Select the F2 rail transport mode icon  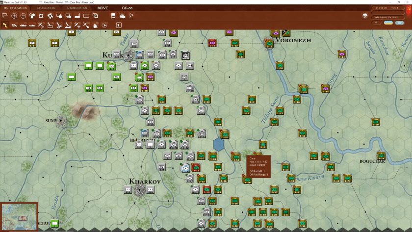coord(14,25)
